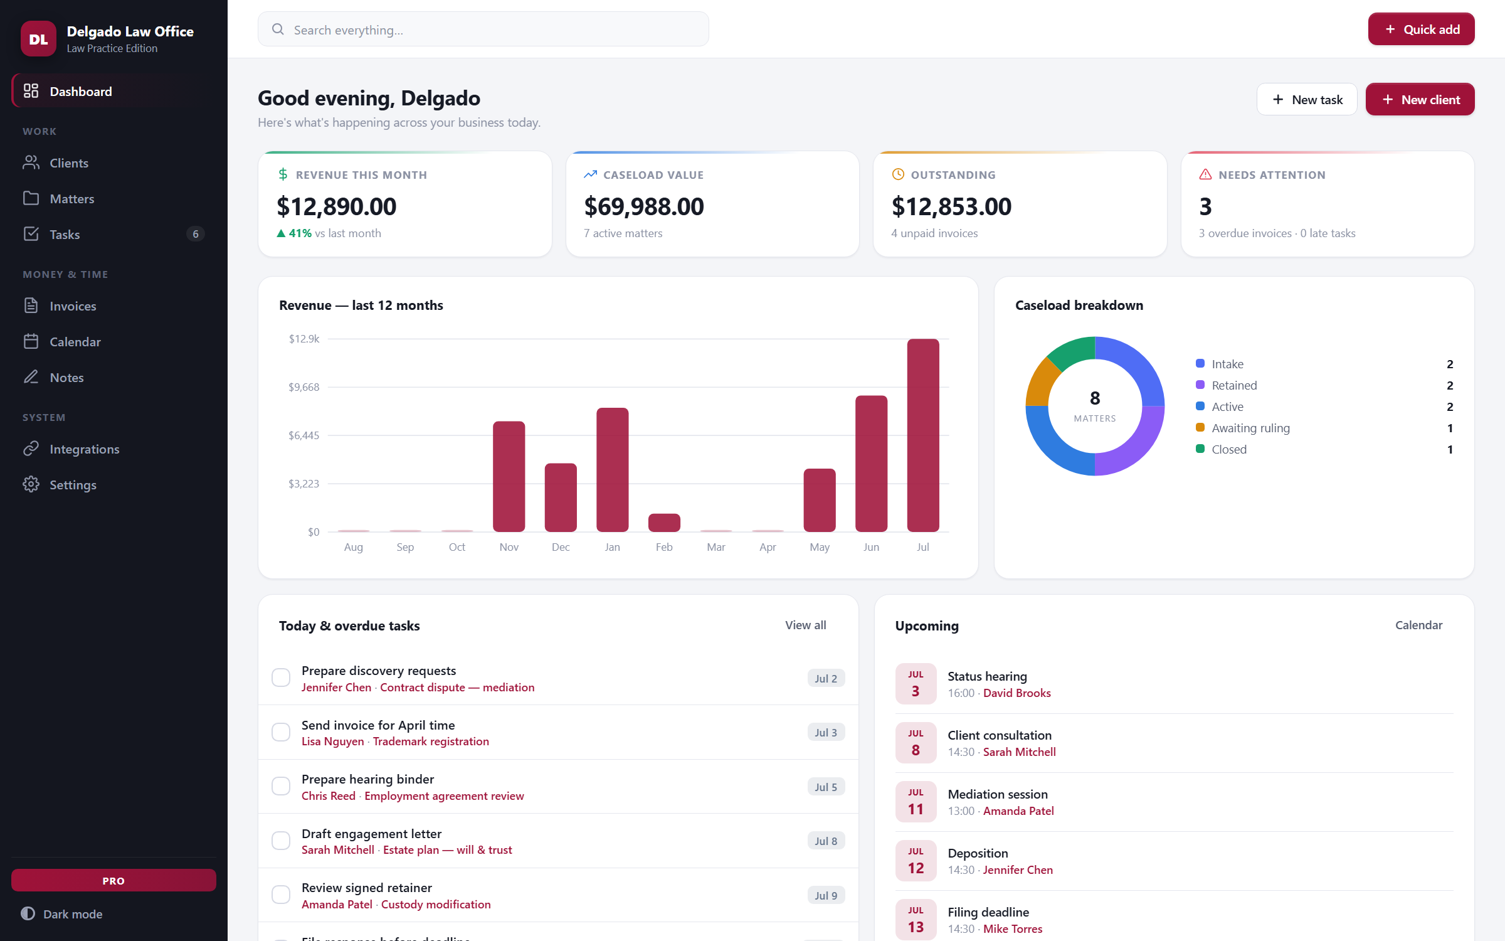Open the Tasks section
Screen dimensions: 1505x941
tap(114, 234)
